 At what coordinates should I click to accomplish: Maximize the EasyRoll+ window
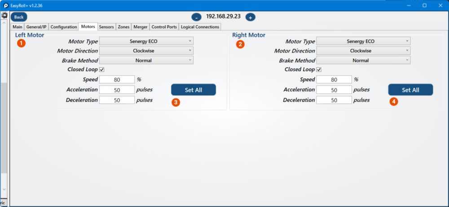[425, 5]
